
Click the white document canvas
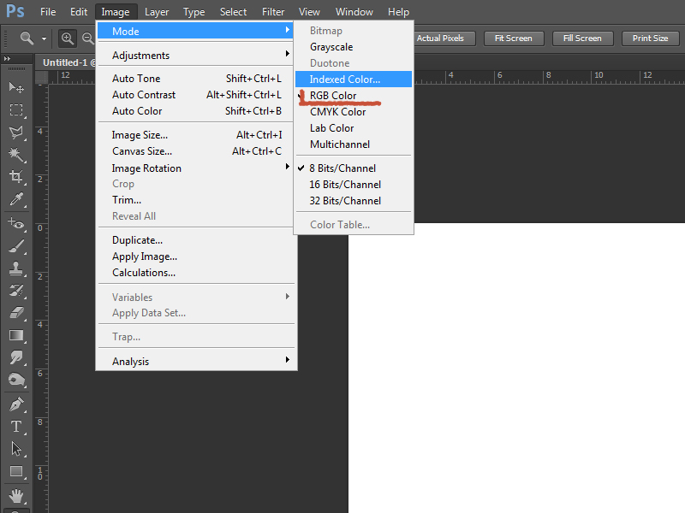[x=516, y=368]
